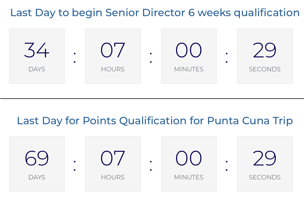
Task: Select the Punta Cuna 29 seconds box
Action: coord(265,164)
